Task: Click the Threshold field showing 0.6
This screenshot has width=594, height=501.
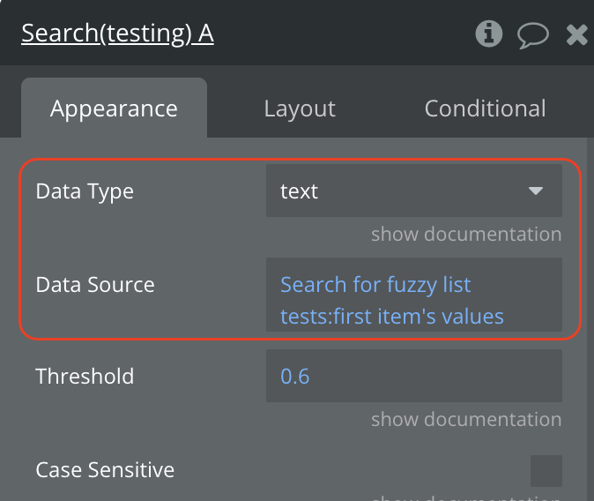Action: [413, 376]
